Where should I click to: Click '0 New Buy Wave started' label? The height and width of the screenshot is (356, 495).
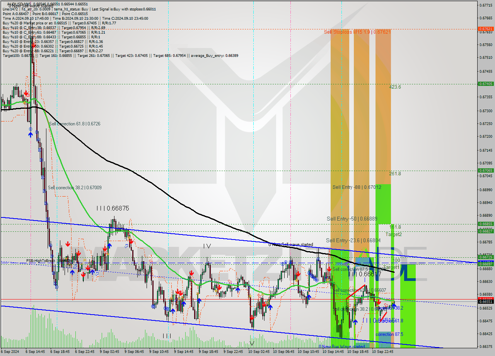341,347
